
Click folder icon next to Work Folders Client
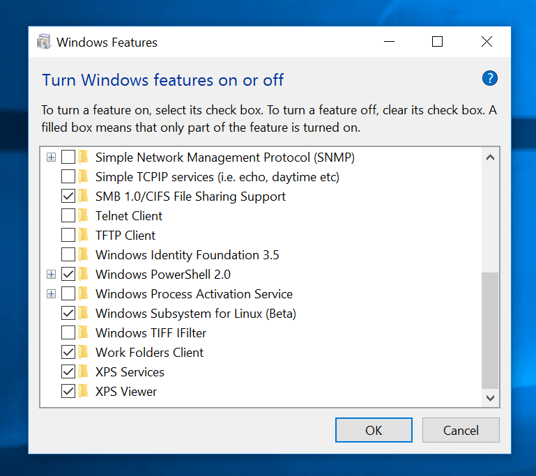point(84,353)
